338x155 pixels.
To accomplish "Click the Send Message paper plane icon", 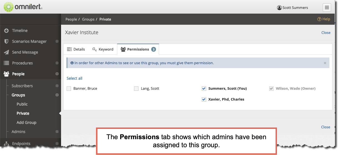I will click(6, 52).
